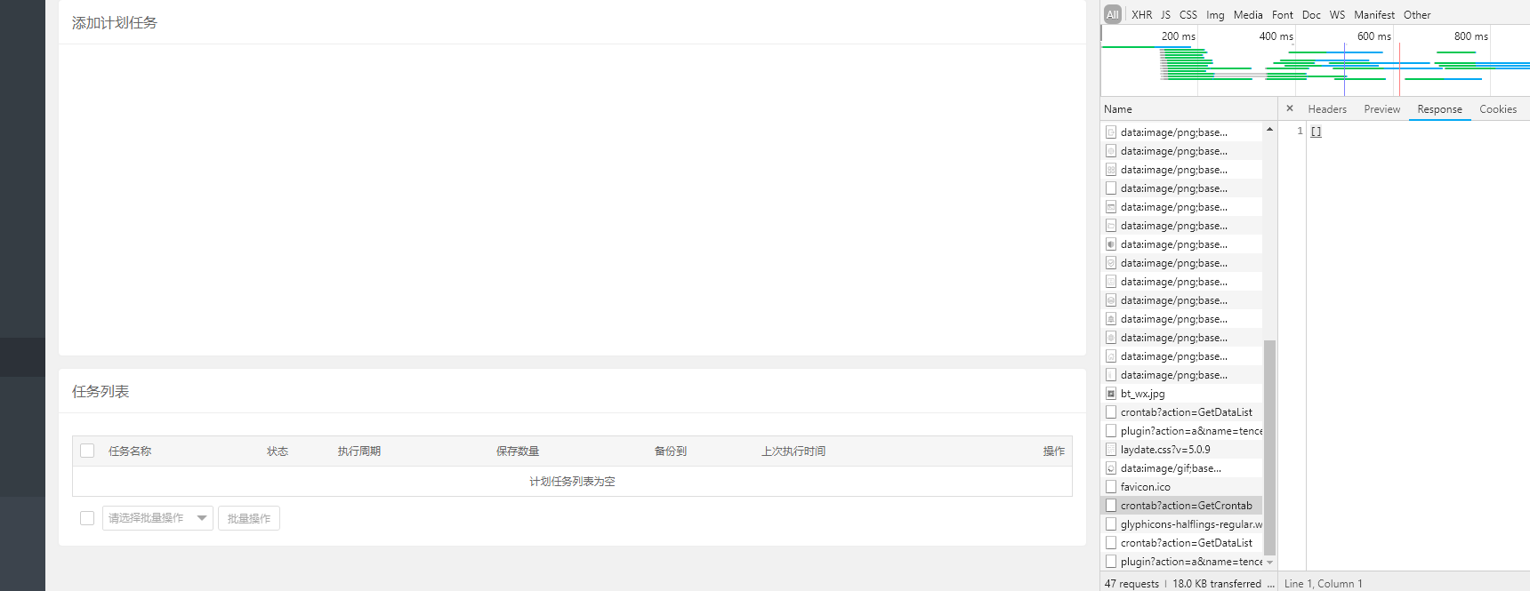Click the 备份到 column header
1530x591 pixels.
point(671,451)
